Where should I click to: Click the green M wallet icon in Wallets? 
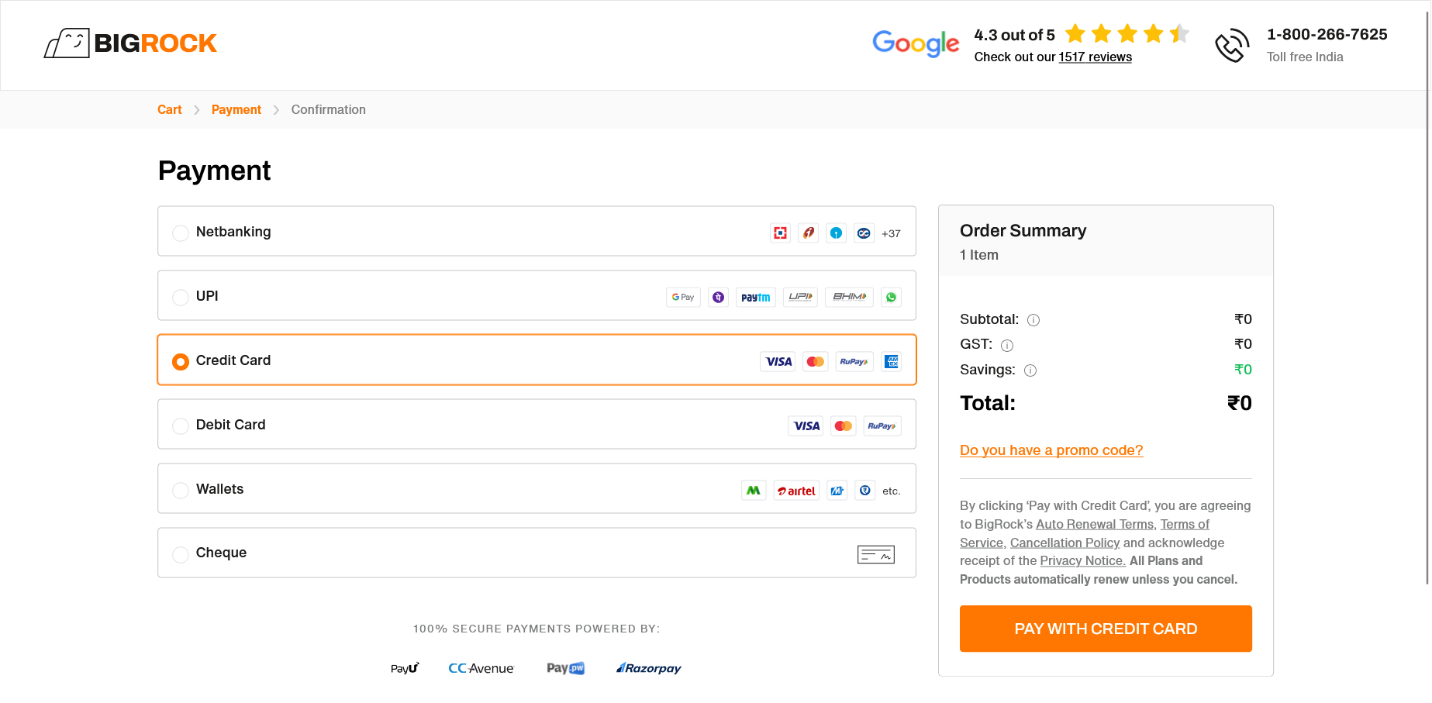click(754, 491)
